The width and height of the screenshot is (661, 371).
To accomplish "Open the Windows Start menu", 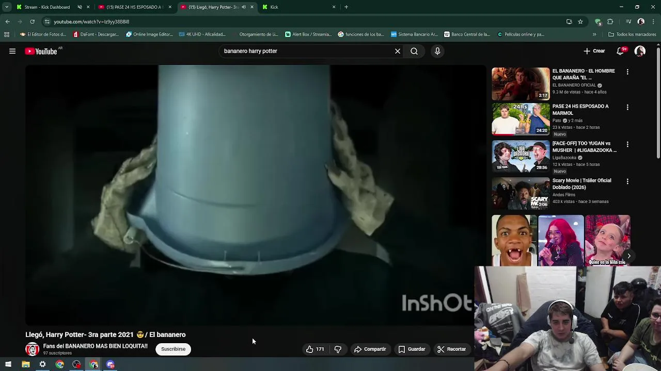I will 8,364.
